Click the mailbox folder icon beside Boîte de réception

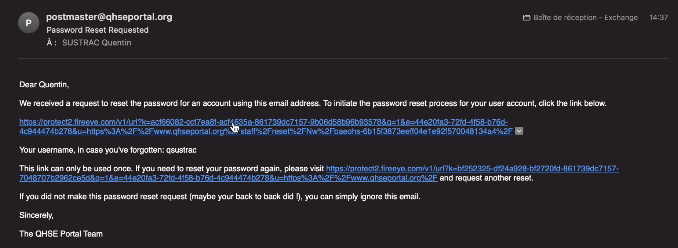coord(526,18)
